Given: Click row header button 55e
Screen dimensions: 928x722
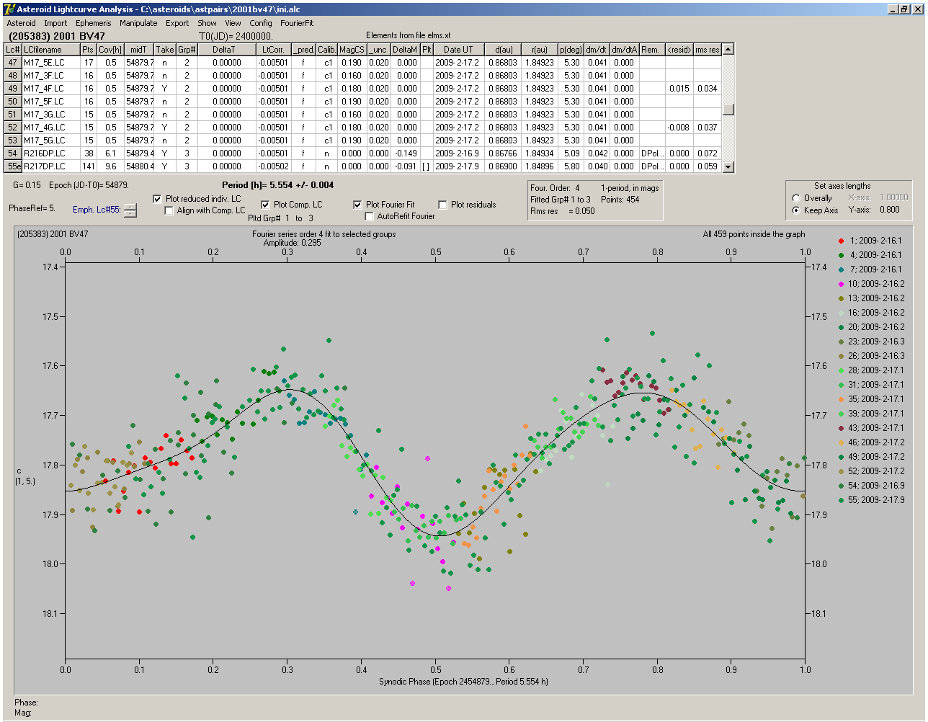Looking at the screenshot, I should tap(13, 166).
